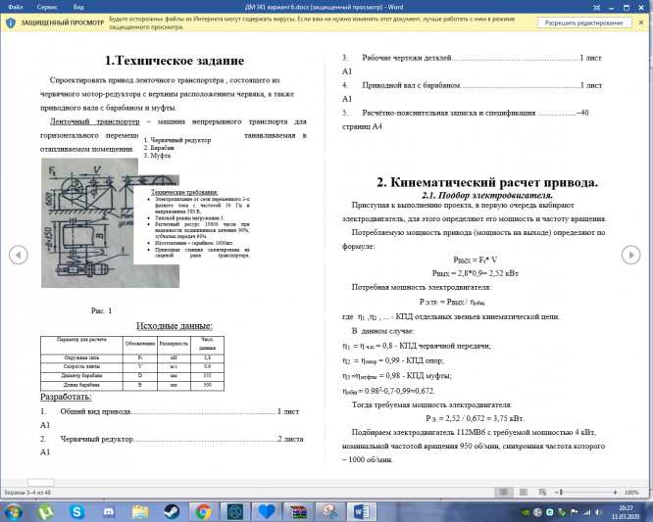Viewport: 653px width, 522px height.
Task: Click the zoom in plus button
Action: tap(615, 492)
